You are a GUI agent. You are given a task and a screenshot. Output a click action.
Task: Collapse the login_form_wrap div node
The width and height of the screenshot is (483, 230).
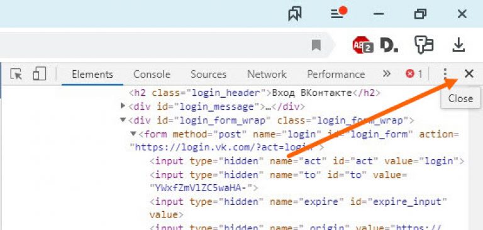pyautogui.click(x=123, y=120)
